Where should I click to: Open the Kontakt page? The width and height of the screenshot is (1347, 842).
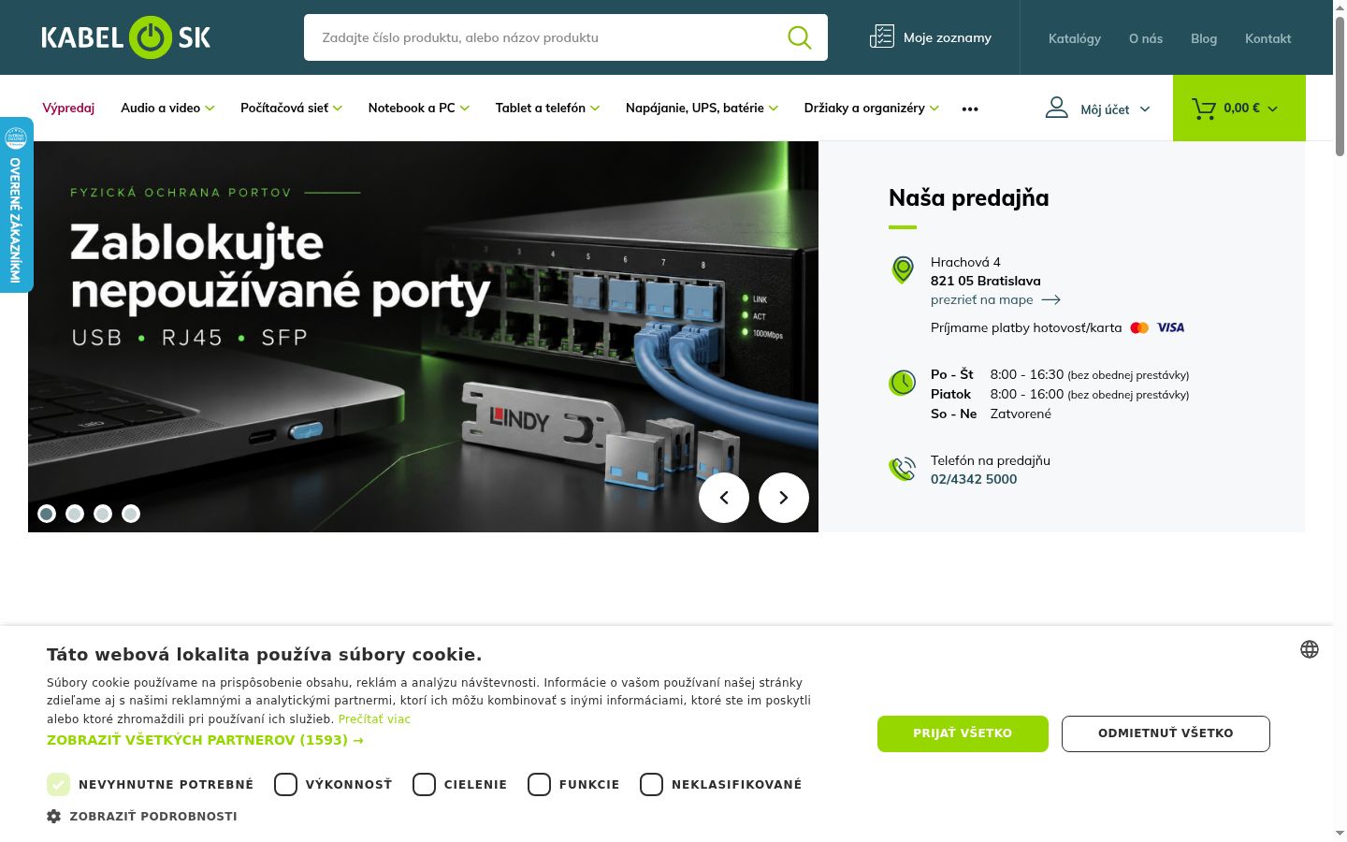(1267, 38)
